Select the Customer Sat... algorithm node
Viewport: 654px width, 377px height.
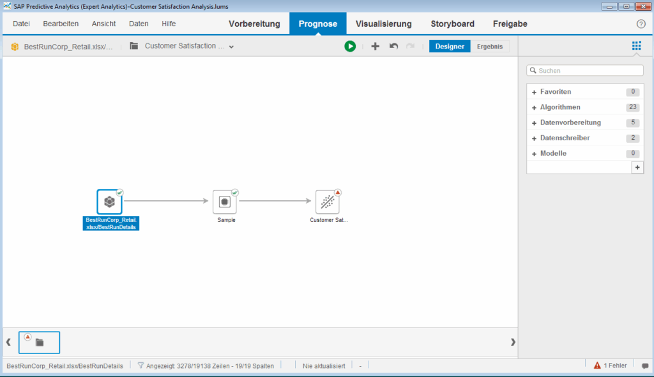point(328,202)
